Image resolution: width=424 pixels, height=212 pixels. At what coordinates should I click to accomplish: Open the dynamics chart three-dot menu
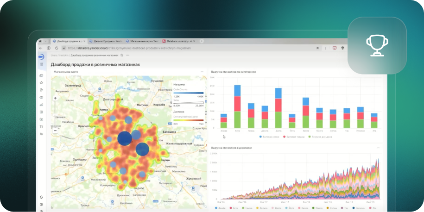pyautogui.click(x=378, y=148)
